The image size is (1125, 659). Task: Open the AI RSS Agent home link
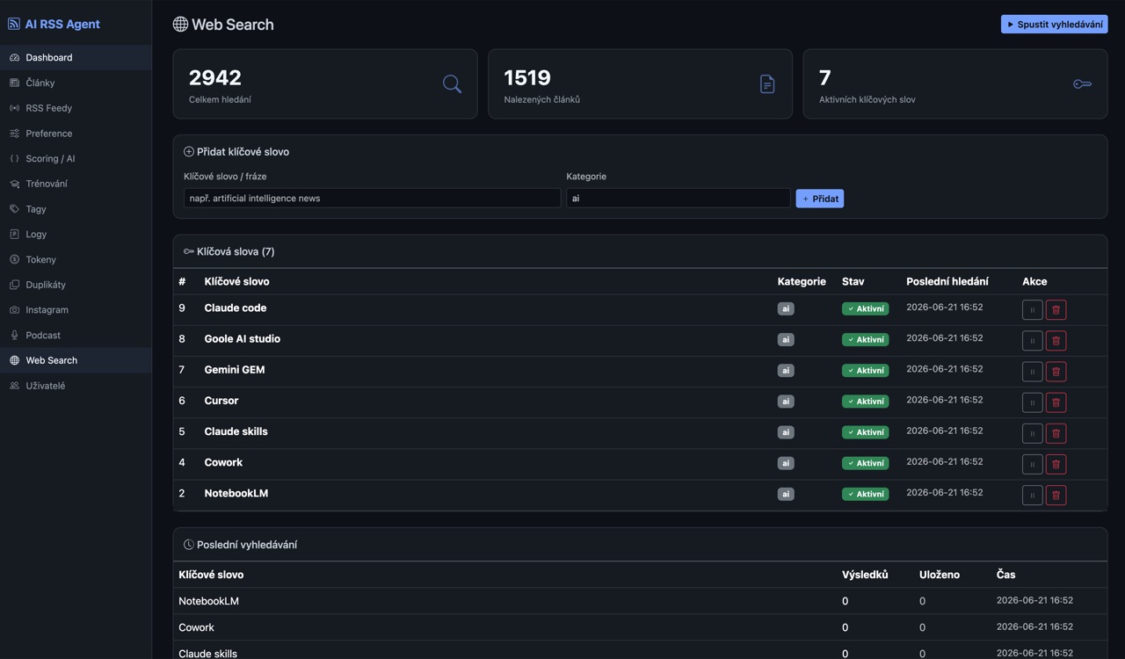54,24
